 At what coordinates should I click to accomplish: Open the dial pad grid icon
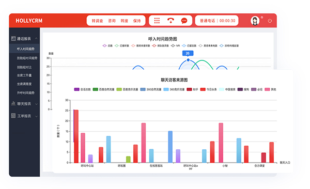point(157,21)
